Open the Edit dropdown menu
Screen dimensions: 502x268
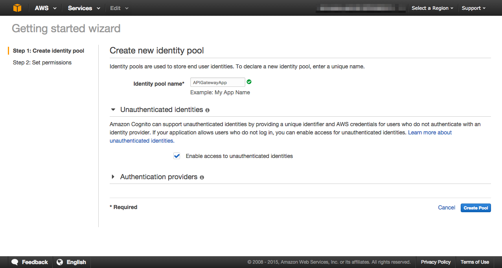[x=119, y=8]
